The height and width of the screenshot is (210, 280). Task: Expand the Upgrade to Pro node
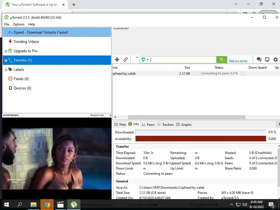point(6,51)
